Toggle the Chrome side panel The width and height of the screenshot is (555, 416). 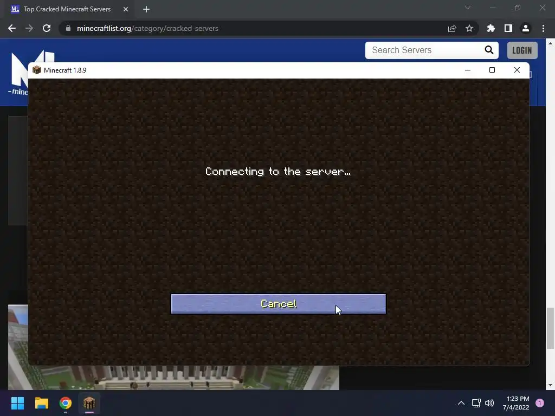coord(508,28)
